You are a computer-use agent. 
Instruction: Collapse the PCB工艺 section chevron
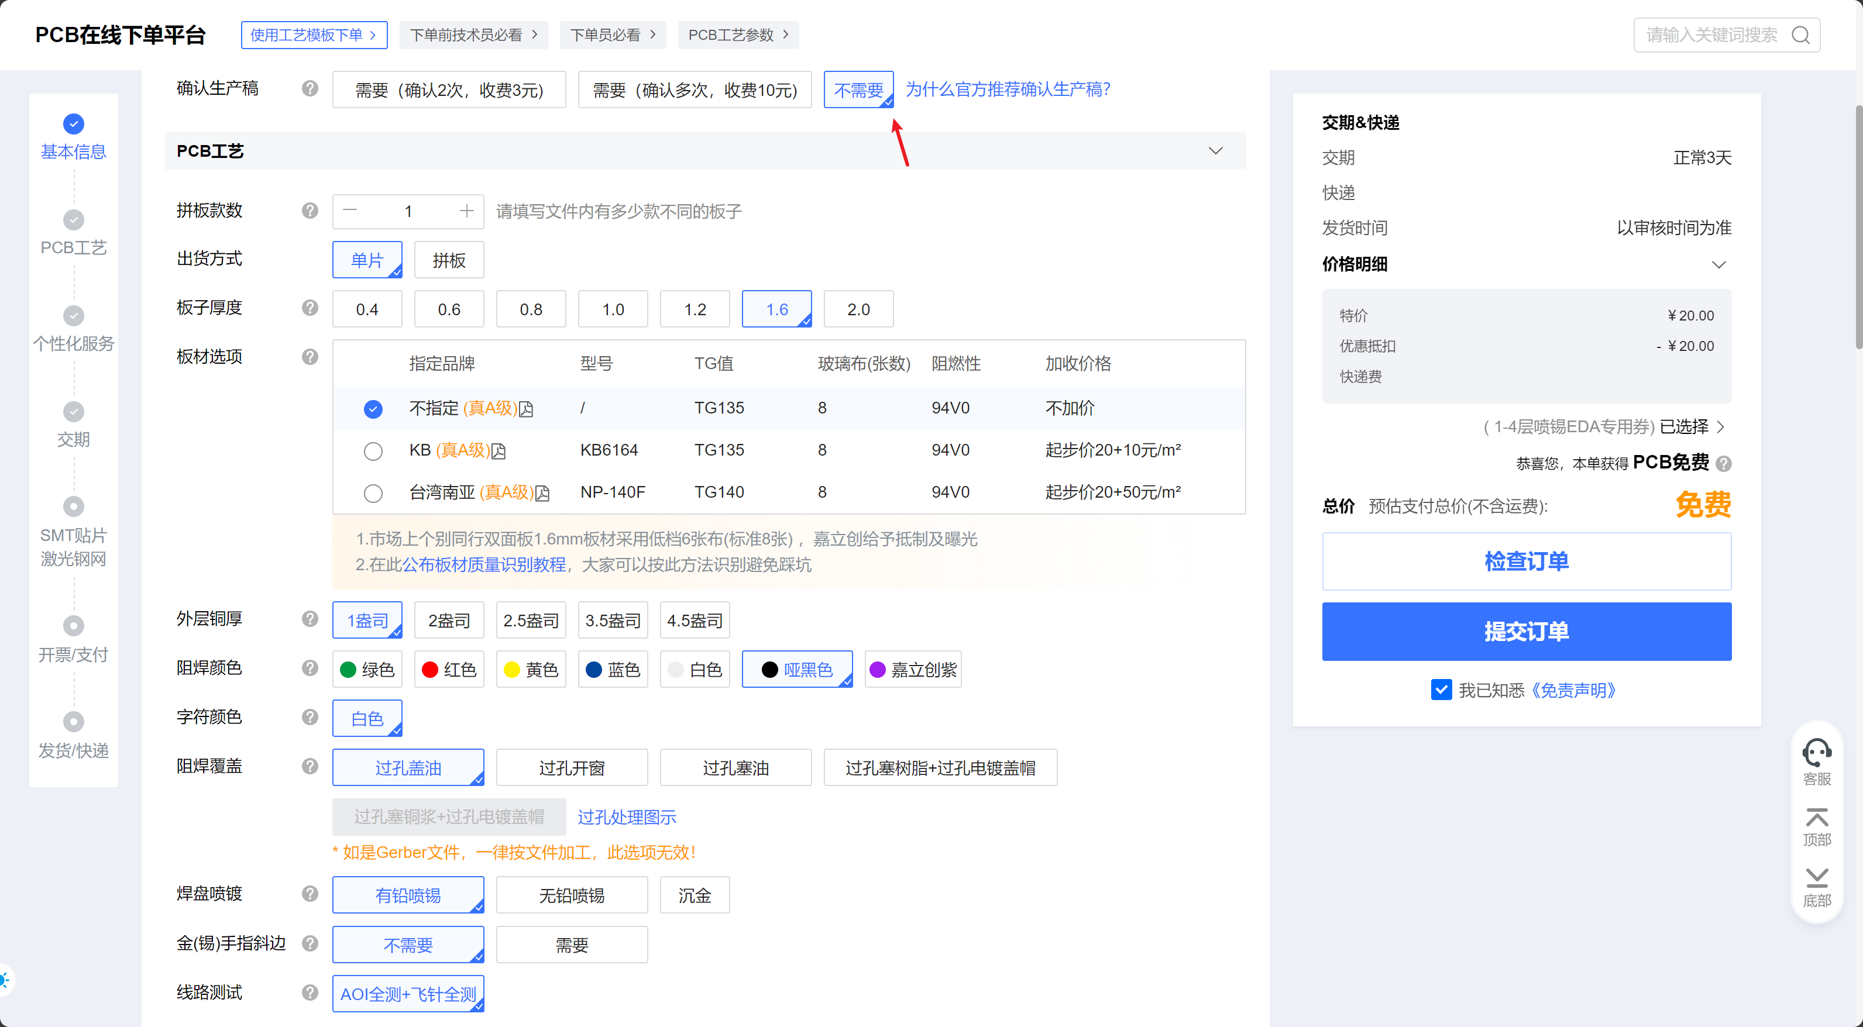tap(1215, 150)
